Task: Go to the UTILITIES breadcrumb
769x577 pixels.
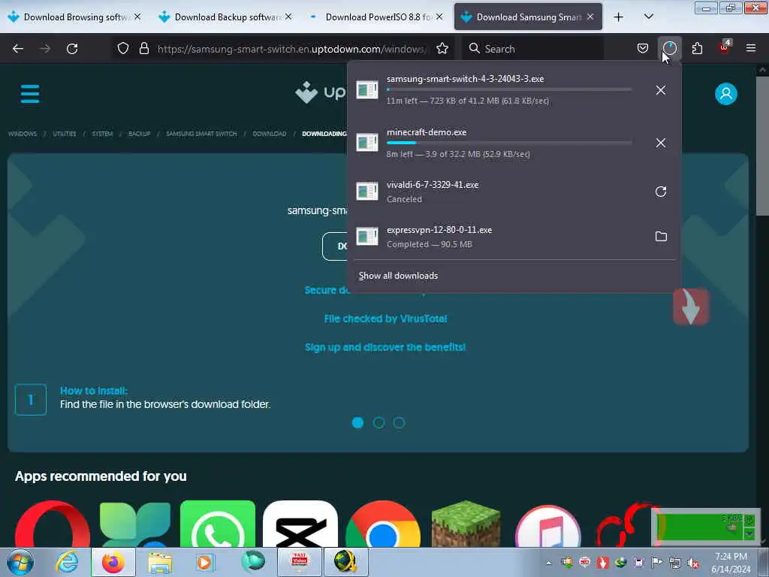Action: [65, 134]
